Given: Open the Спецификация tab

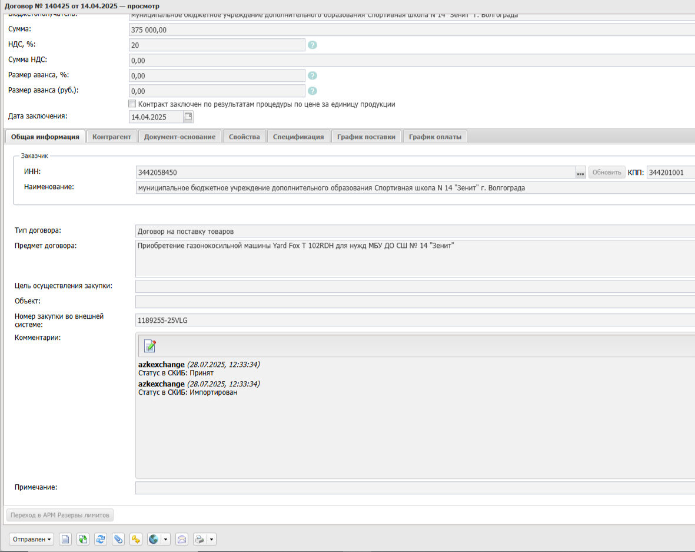Looking at the screenshot, I should tap(298, 137).
